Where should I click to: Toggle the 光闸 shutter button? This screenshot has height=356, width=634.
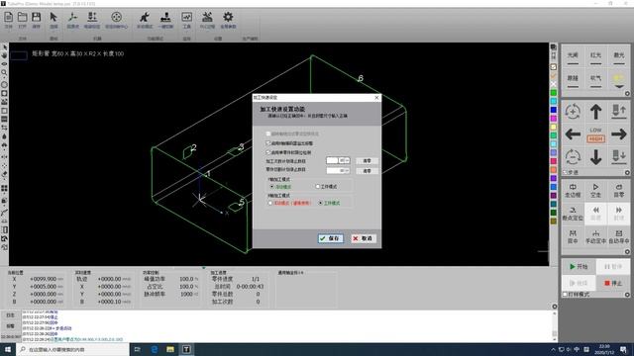(x=573, y=57)
